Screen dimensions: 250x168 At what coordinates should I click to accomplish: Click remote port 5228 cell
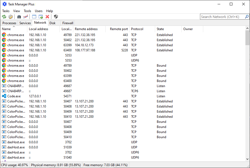tap(125, 50)
